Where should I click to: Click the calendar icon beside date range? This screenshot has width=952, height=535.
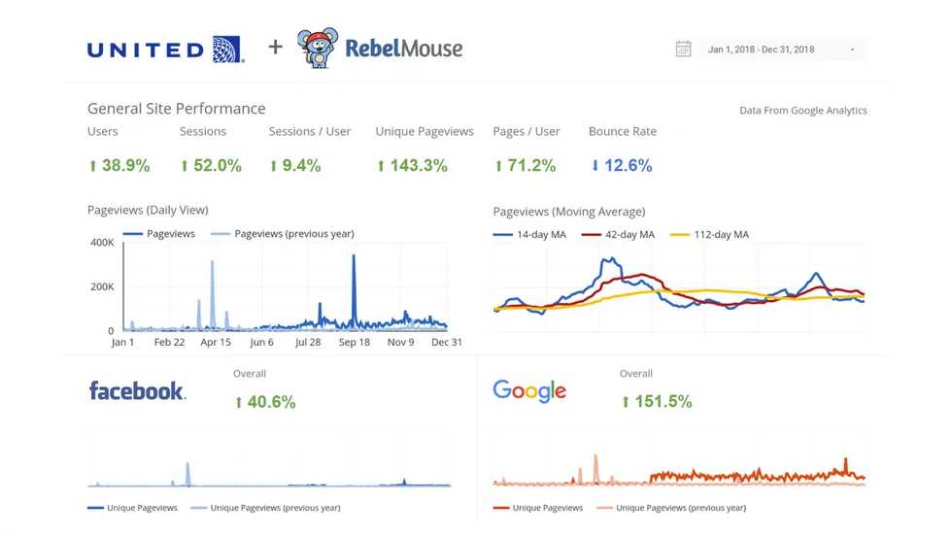(x=683, y=49)
